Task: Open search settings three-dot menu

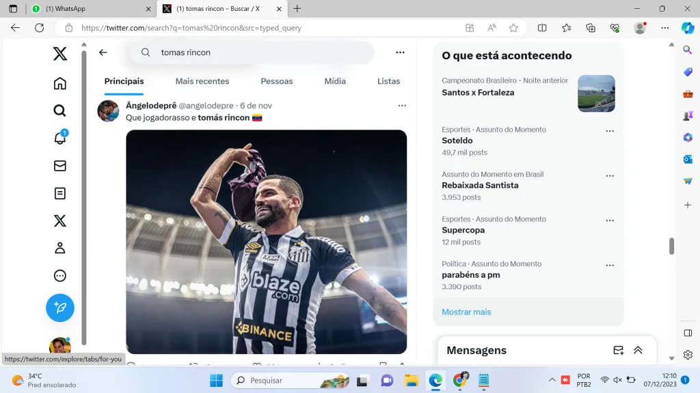Action: click(x=400, y=53)
